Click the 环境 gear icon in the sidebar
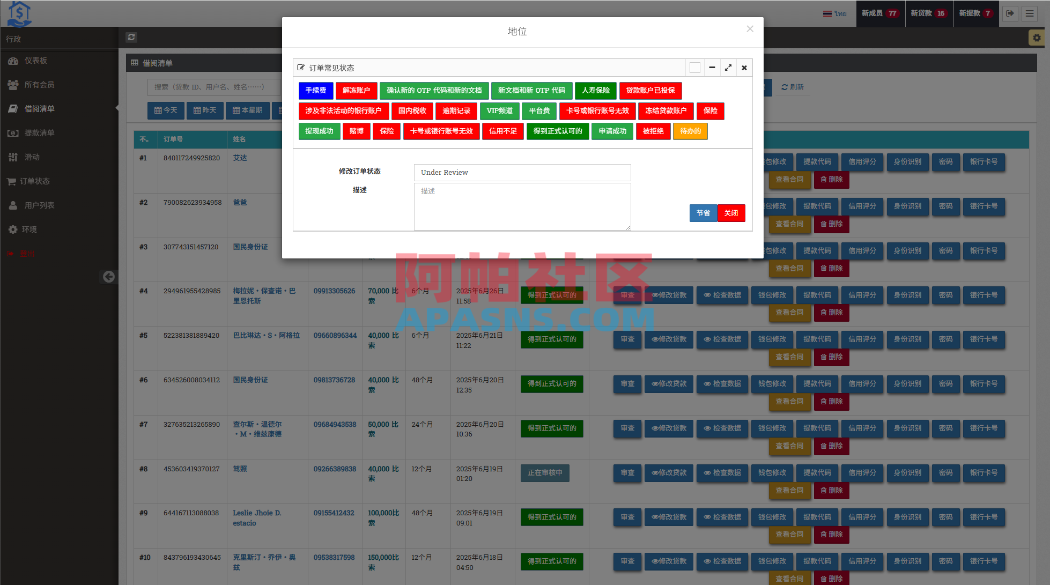The height and width of the screenshot is (585, 1050). 12,229
